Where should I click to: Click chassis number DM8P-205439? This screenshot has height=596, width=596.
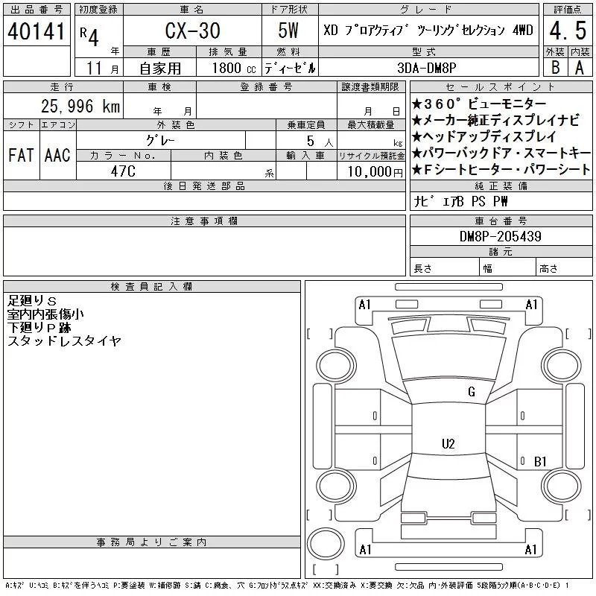tap(501, 236)
